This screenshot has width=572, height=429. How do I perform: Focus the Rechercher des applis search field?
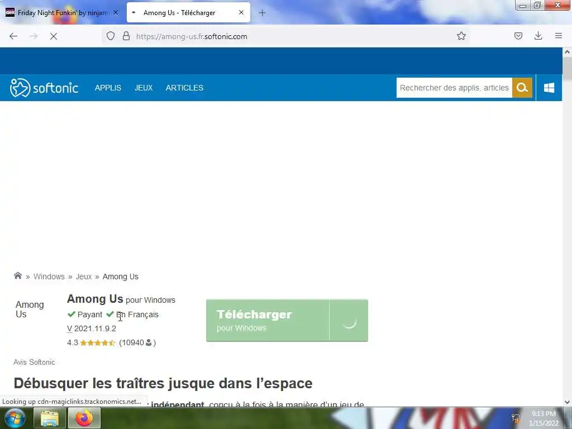454,88
